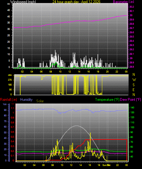Click the 45 mph windspeed scale value
Image resolution: width=142 pixels, height=169 pixels.
click(x=9, y=10)
